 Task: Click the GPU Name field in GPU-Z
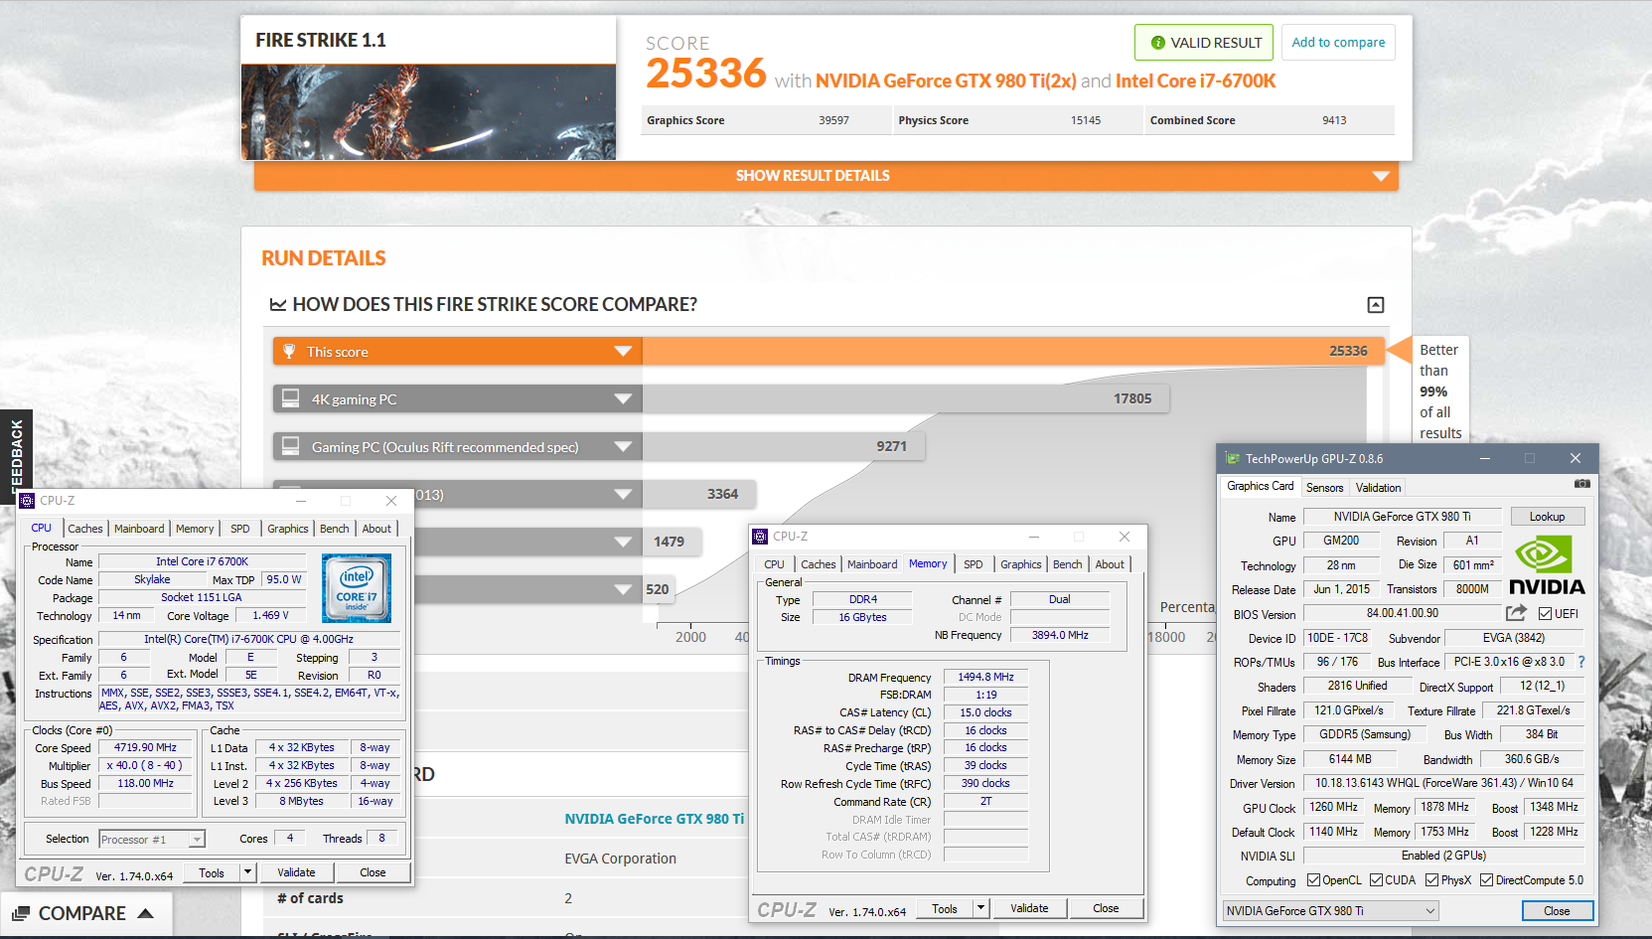pos(1402,517)
